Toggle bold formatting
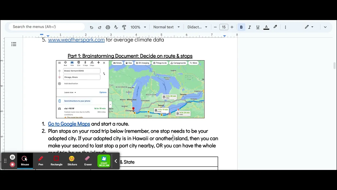337x190 pixels. 241,27
